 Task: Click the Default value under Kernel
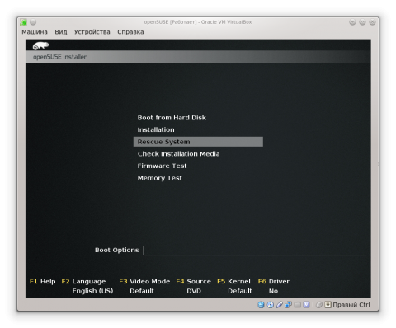(x=240, y=291)
